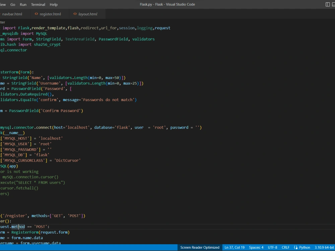Open the Run menu
The image size is (335, 251).
pos(23,4)
